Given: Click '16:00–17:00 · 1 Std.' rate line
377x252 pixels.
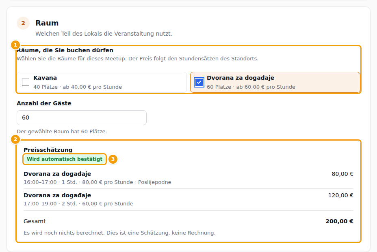Looking at the screenshot, I should click(x=97, y=182).
